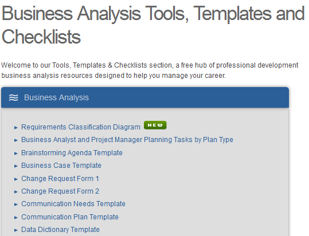This screenshot has height=236, width=309.
Task: Click the wavy lines icon beside Business Analysis
Action: 13,97
